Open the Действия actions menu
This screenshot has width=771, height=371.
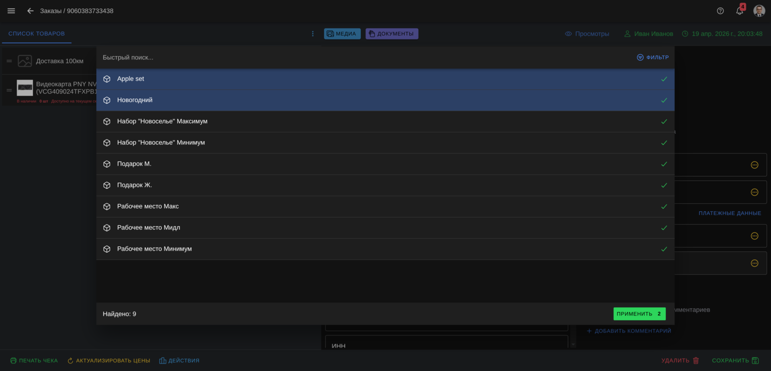coord(179,361)
